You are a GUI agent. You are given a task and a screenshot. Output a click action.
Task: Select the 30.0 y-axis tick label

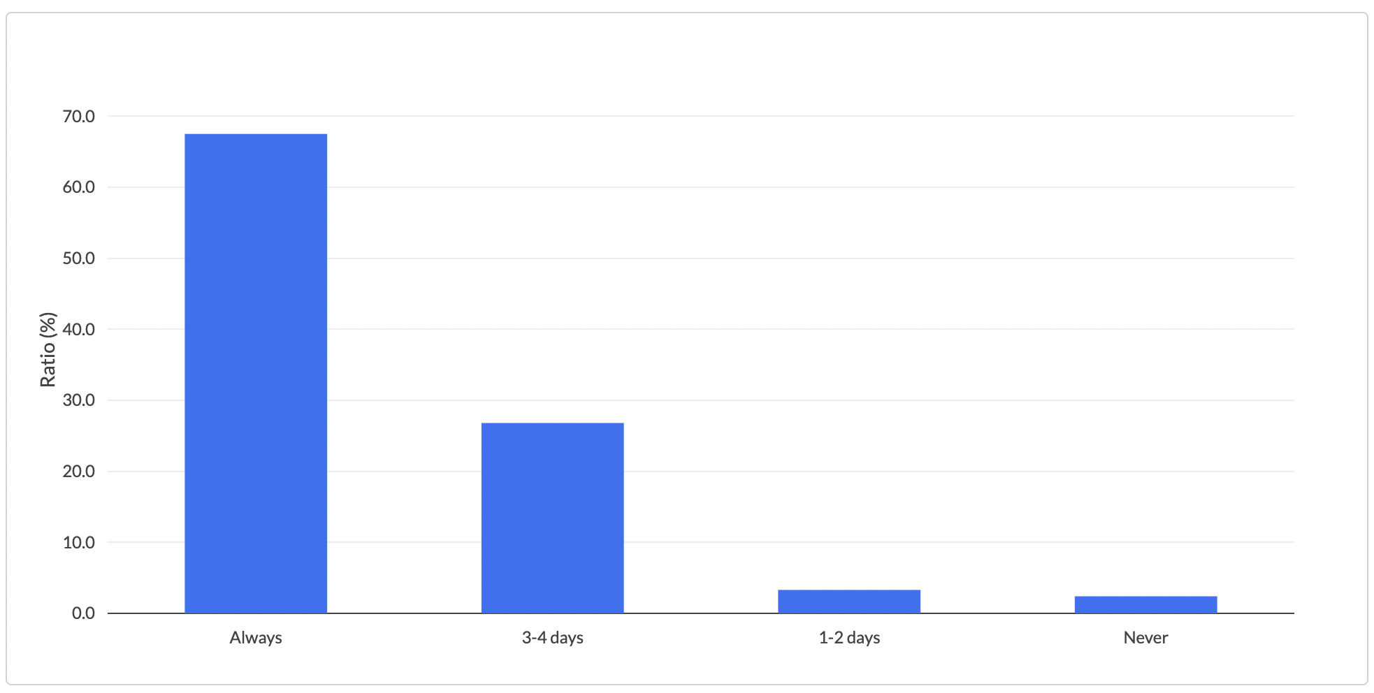[x=78, y=400]
